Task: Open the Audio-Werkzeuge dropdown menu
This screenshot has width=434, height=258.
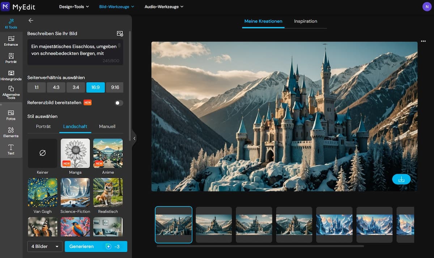Action: coord(164,7)
